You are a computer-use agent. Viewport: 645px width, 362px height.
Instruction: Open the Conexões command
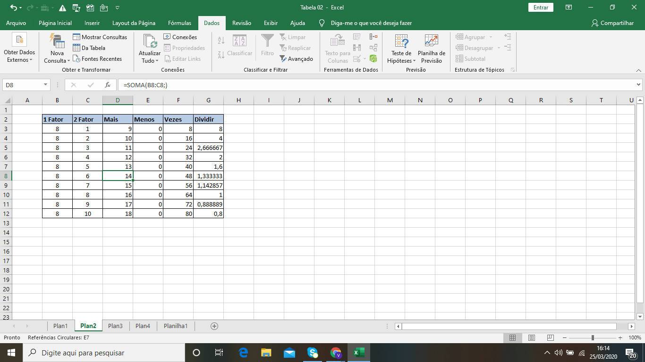coord(180,37)
